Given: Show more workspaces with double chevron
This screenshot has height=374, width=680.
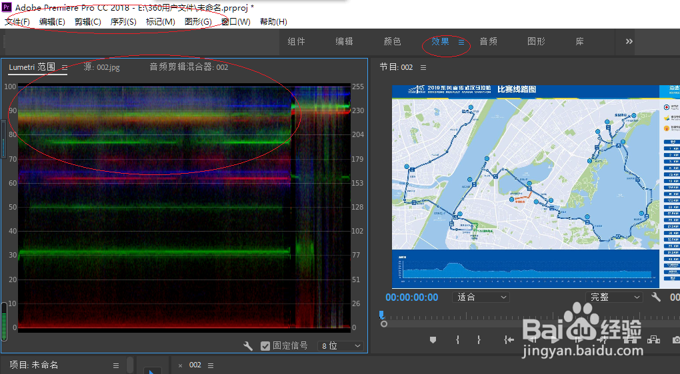Looking at the screenshot, I should [629, 41].
